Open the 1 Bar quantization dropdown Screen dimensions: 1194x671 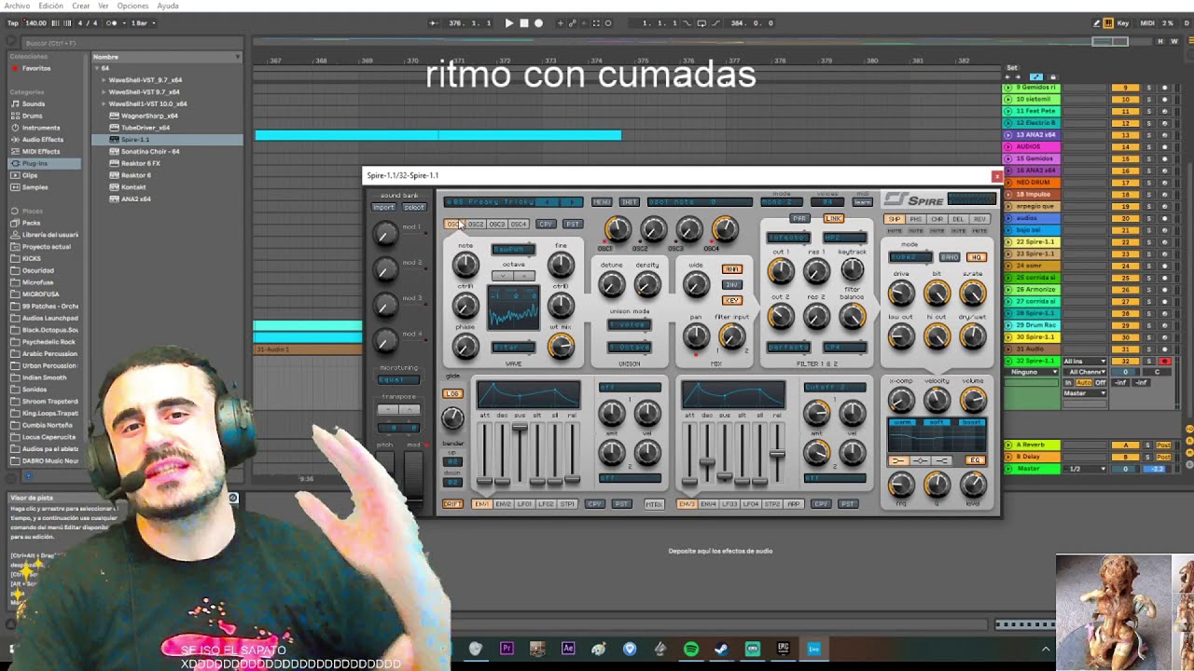click(x=141, y=23)
